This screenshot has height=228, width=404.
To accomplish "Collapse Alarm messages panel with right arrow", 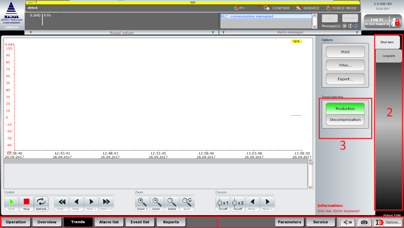I will click(357, 32).
